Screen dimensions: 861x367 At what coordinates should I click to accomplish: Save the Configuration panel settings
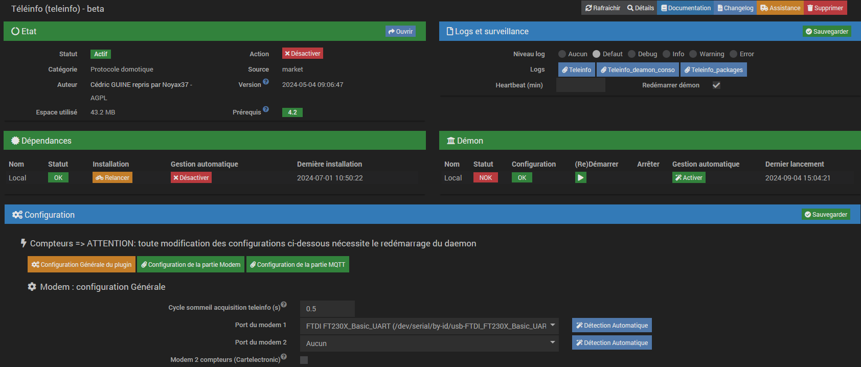tap(826, 214)
